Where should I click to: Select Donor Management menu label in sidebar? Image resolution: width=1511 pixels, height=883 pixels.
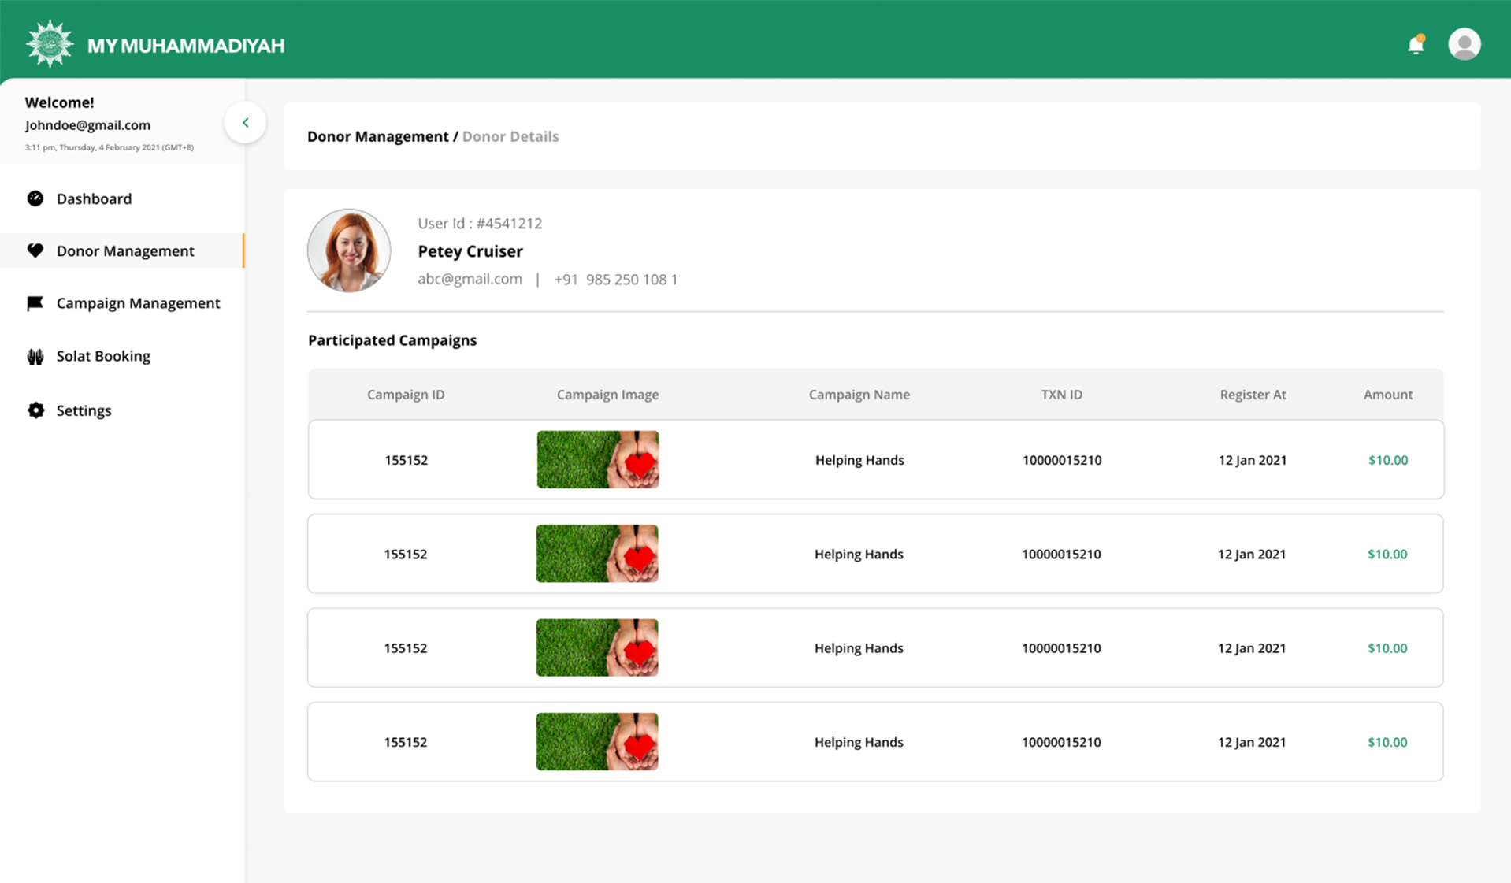pos(125,250)
